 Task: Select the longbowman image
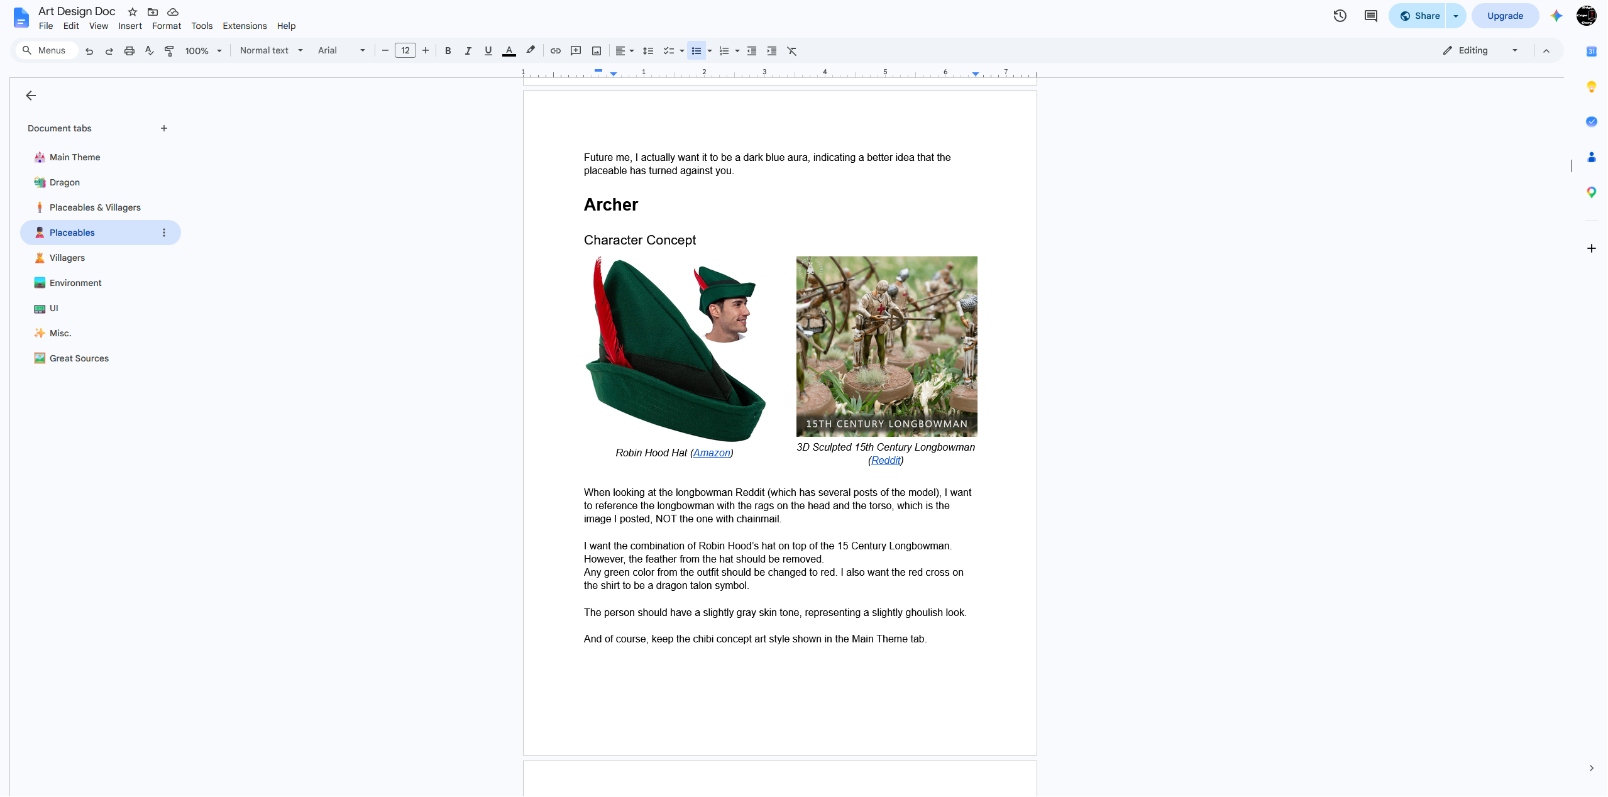tap(886, 346)
